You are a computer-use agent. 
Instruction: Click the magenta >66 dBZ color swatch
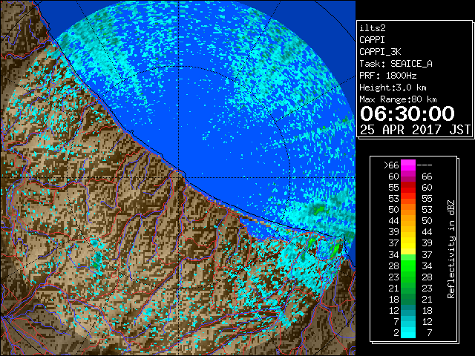(408, 165)
